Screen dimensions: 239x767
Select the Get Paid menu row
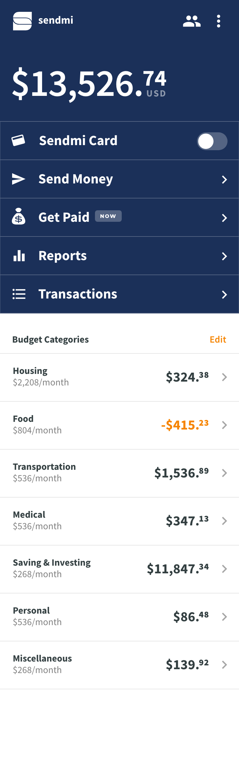119,217
